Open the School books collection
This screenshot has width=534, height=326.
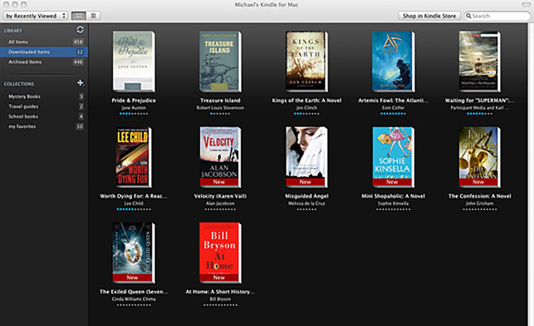(44, 116)
